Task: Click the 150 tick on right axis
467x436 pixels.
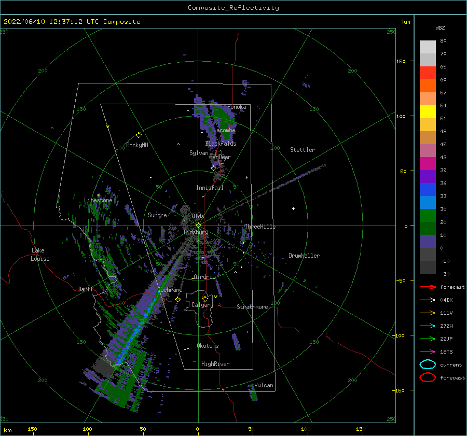Action: click(x=401, y=61)
